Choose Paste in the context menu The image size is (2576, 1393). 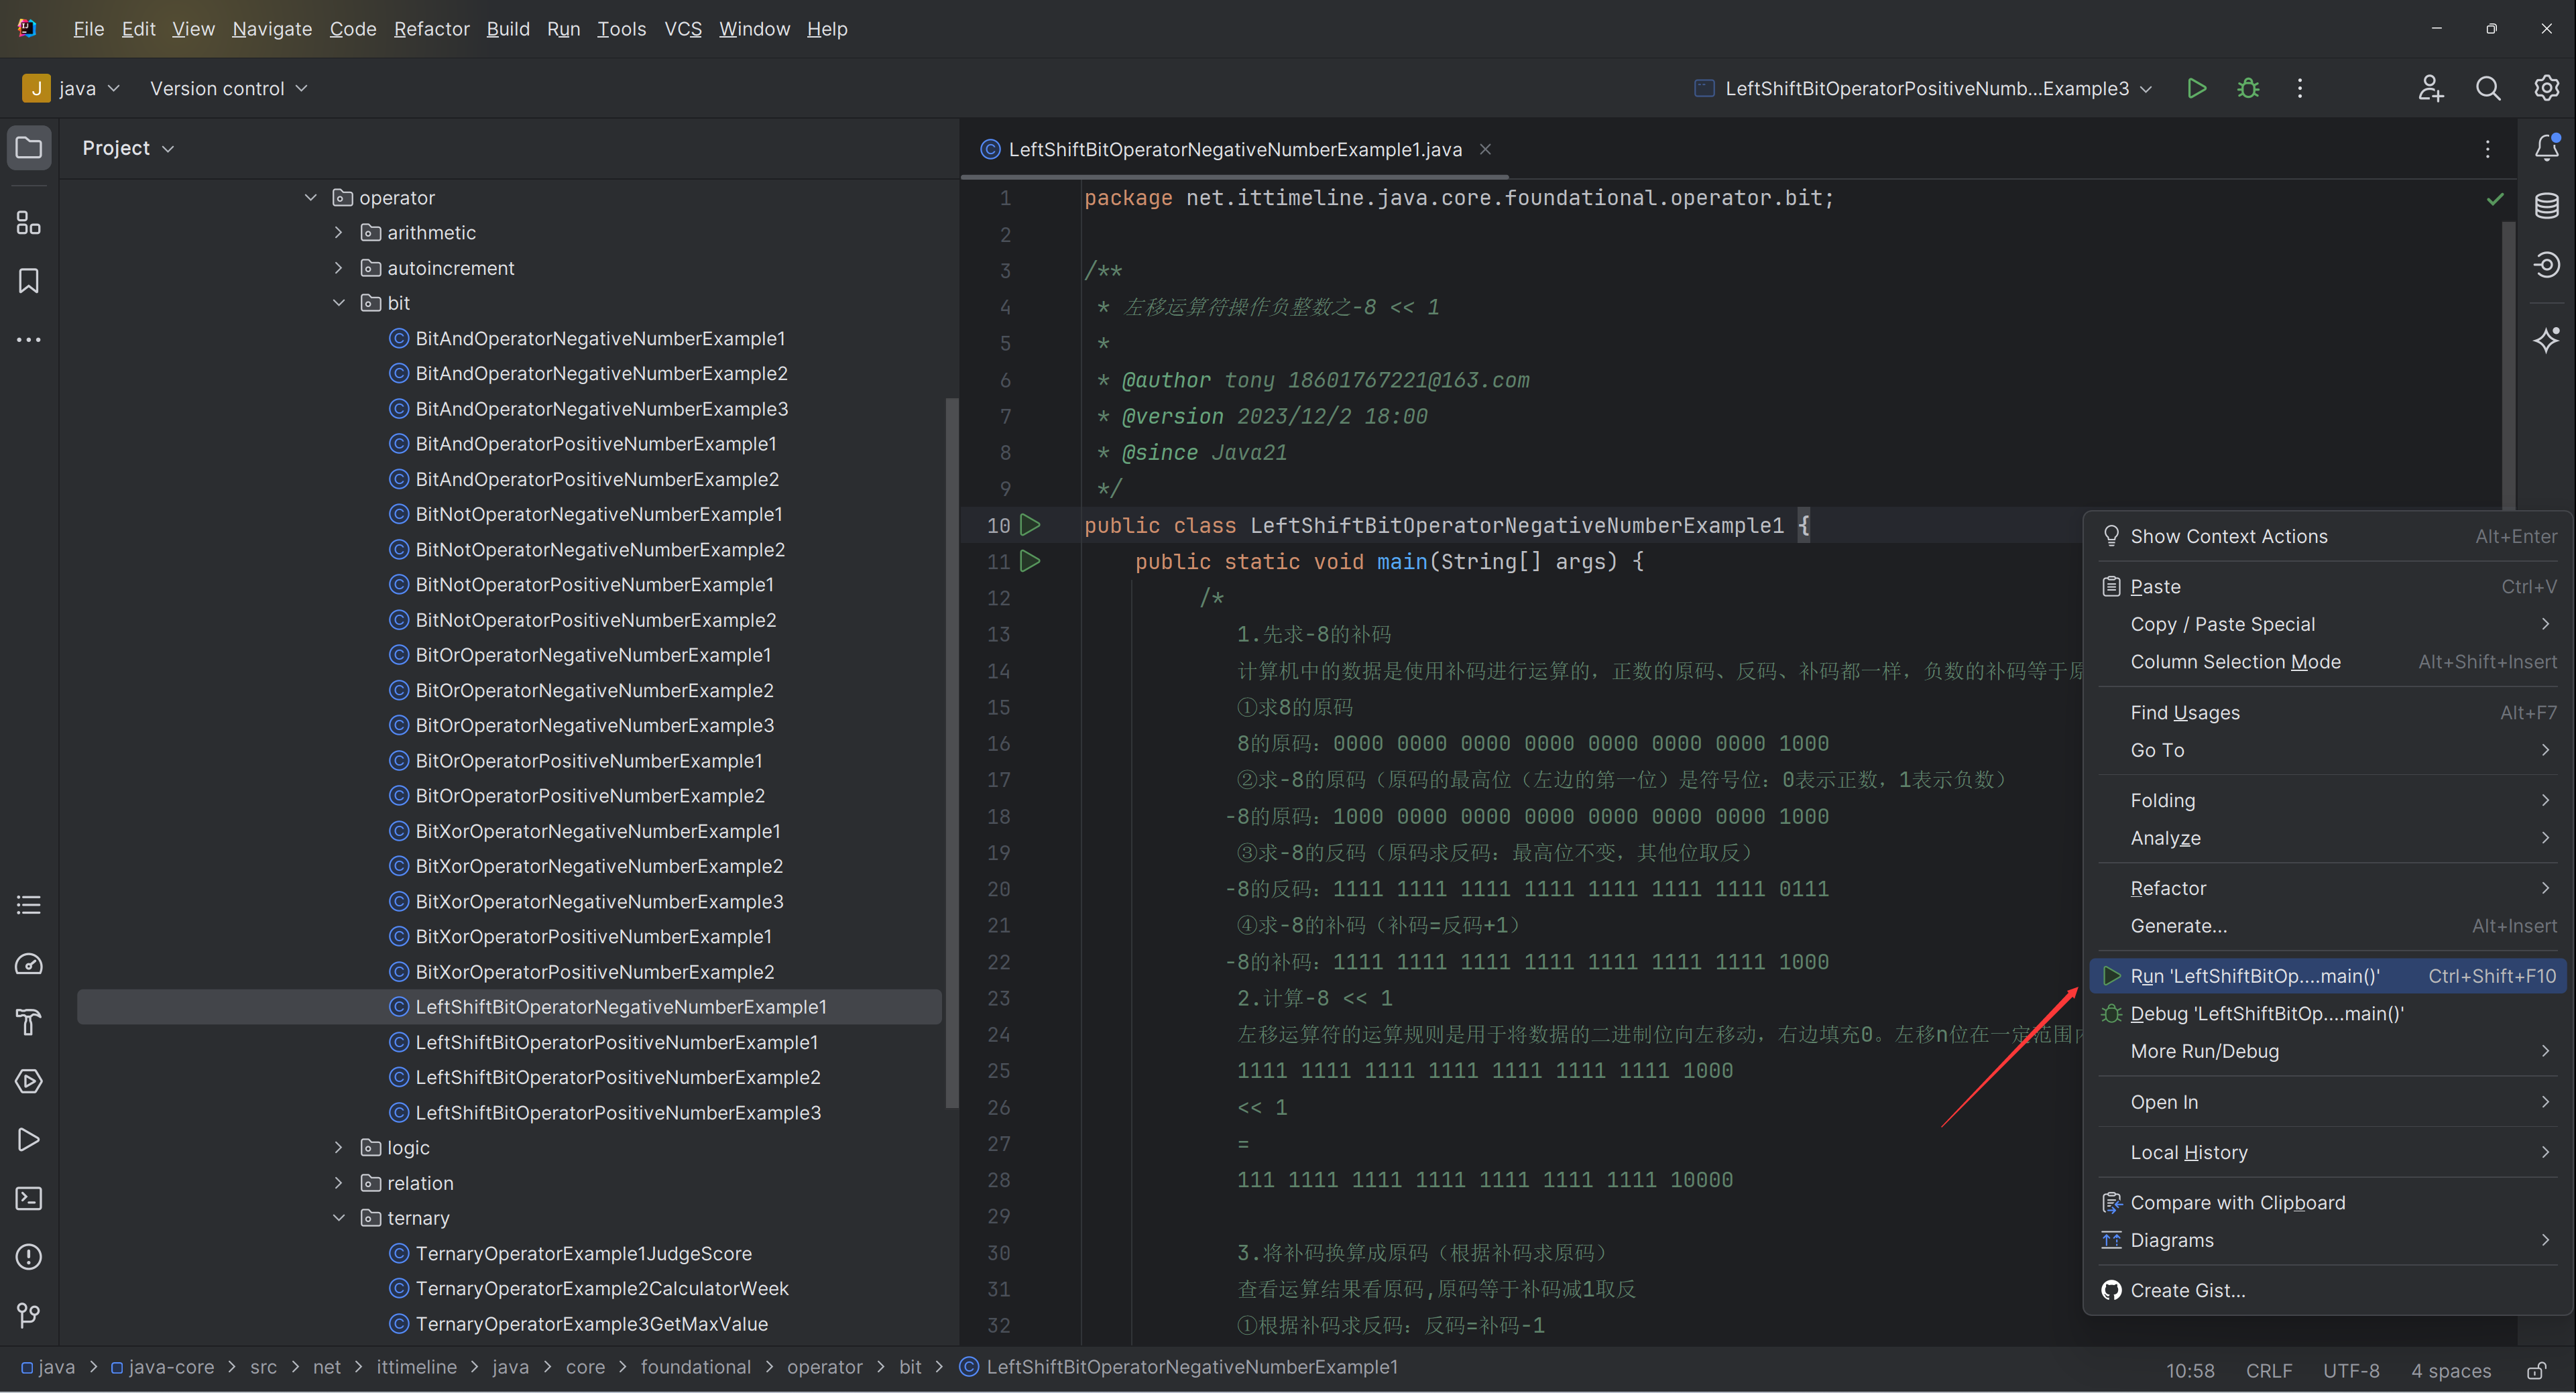(x=2329, y=587)
